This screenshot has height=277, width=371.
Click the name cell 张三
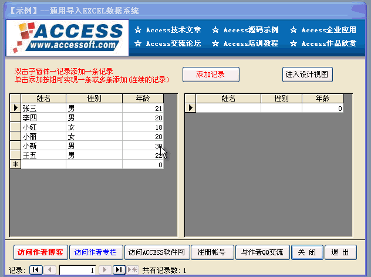(43, 108)
